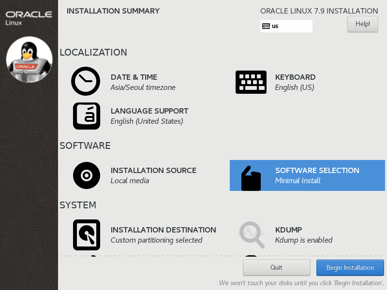The width and height of the screenshot is (387, 290).
Task: Click the Help! button
Action: click(x=362, y=24)
